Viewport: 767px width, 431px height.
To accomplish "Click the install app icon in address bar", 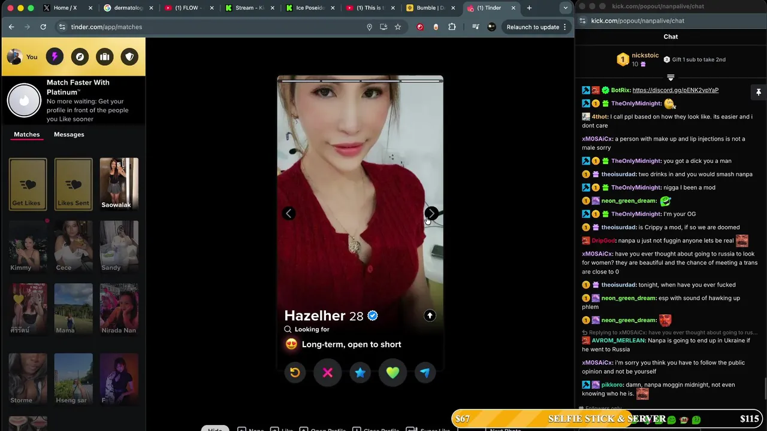I will [383, 27].
